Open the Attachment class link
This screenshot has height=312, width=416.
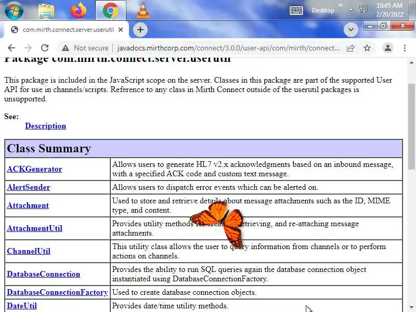(x=28, y=205)
